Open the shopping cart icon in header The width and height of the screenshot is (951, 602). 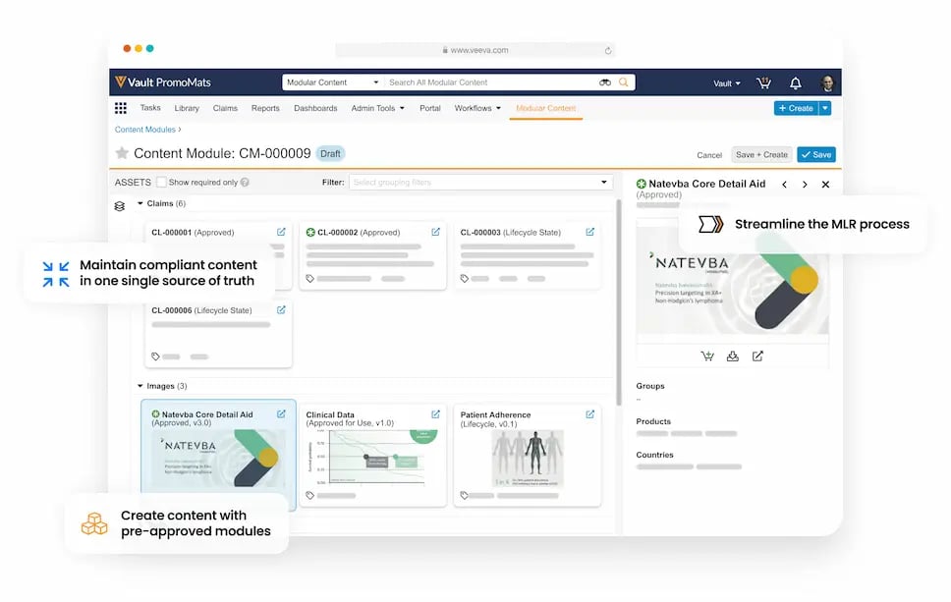coord(763,83)
